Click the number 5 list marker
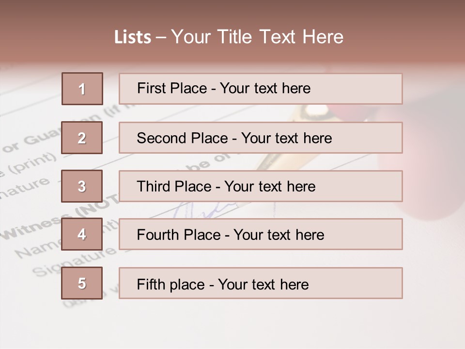 82,283
